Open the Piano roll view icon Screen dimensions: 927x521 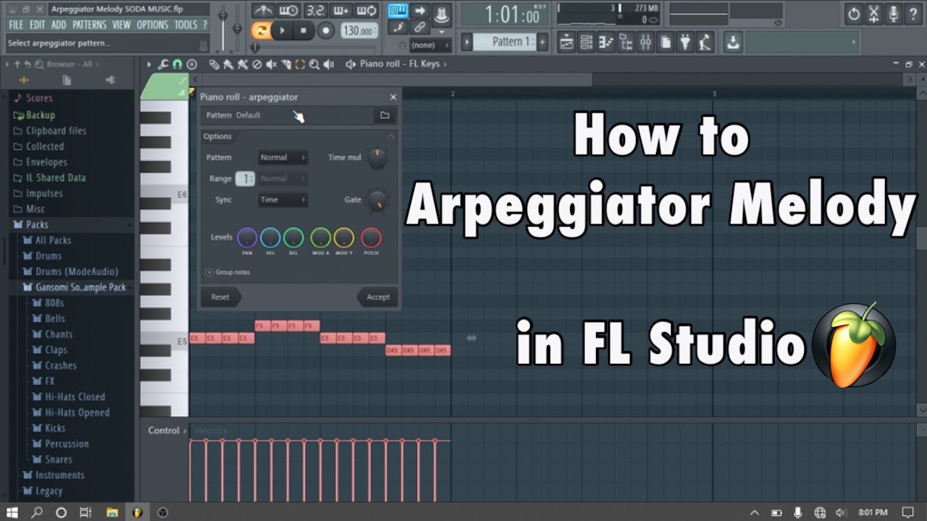point(606,42)
